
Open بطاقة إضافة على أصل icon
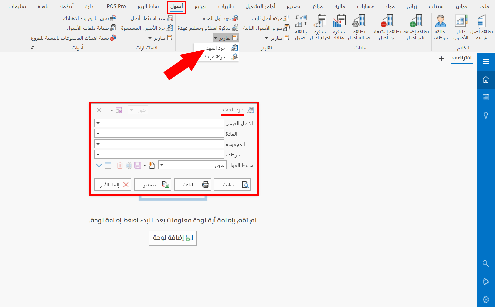tap(416, 28)
